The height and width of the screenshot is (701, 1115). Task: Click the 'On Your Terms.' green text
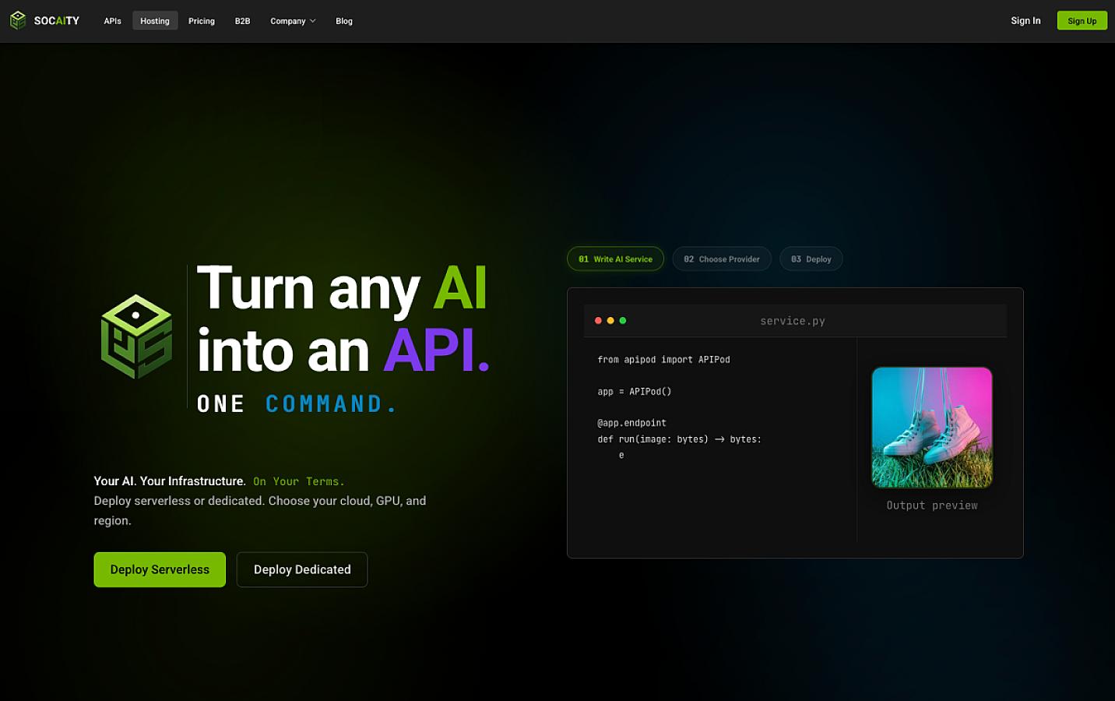coord(299,481)
